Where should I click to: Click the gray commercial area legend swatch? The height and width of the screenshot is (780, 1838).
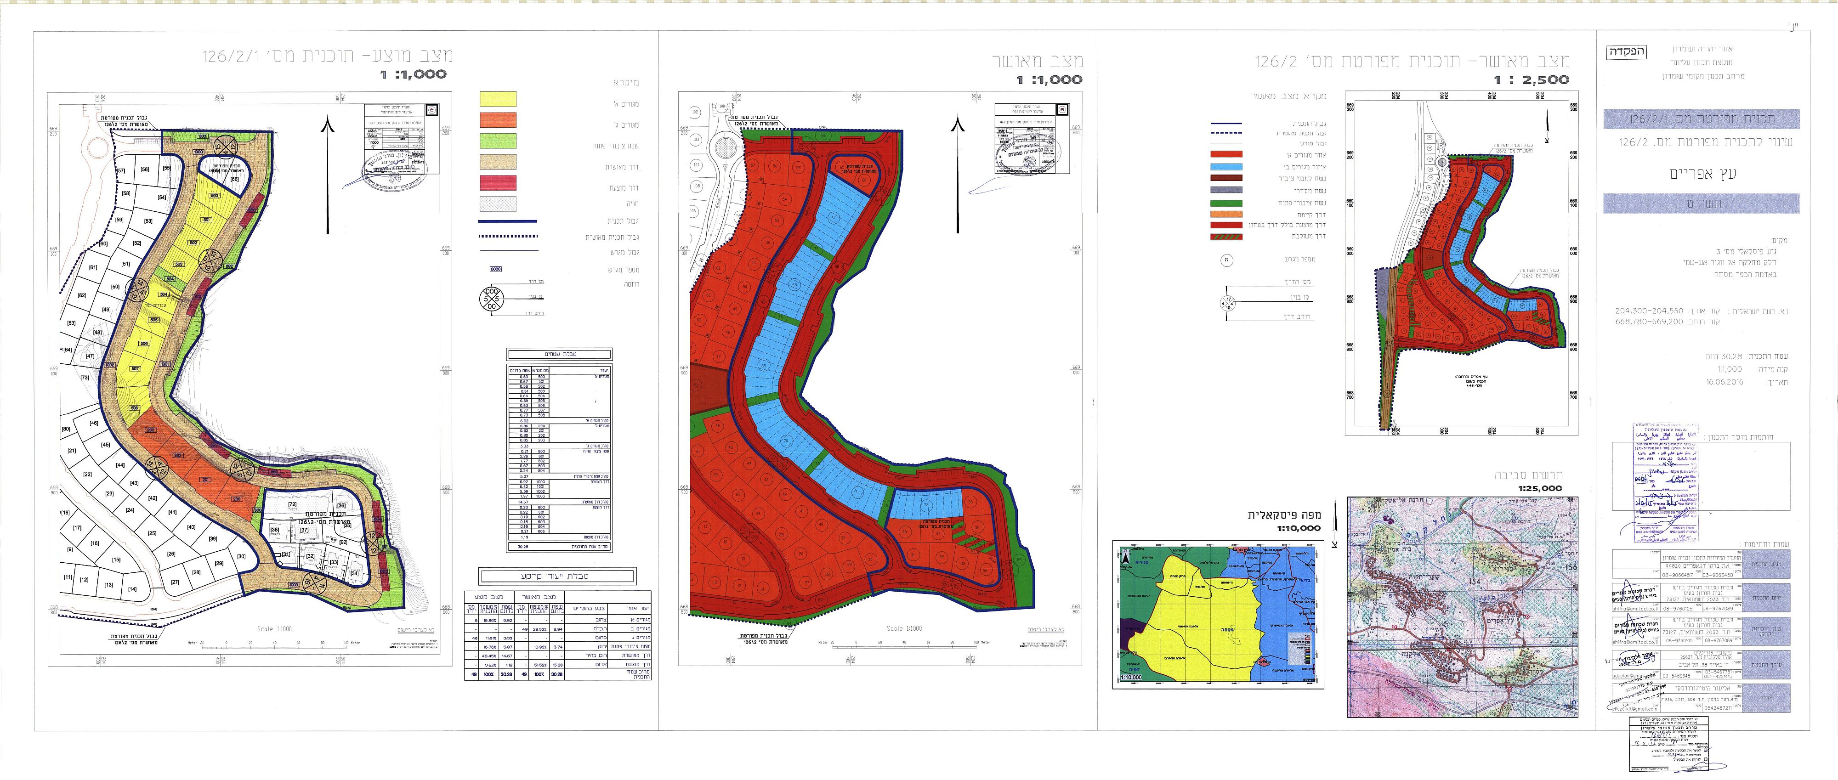(1226, 190)
